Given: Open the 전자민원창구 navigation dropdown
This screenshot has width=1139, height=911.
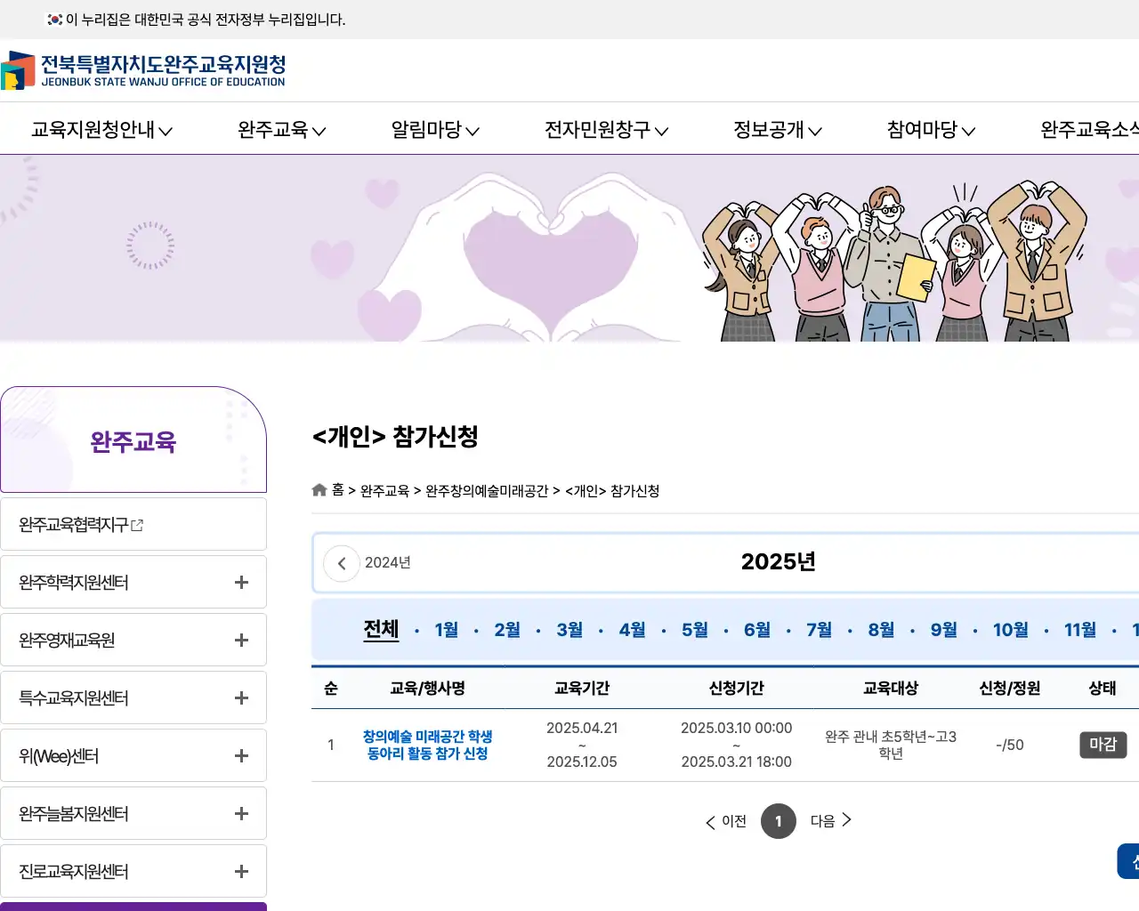Looking at the screenshot, I should [604, 129].
